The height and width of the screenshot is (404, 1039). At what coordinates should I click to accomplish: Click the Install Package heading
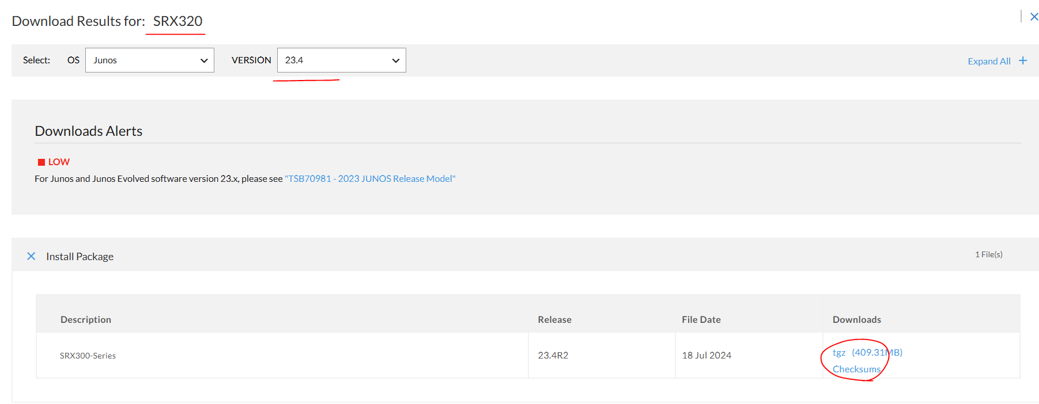80,257
